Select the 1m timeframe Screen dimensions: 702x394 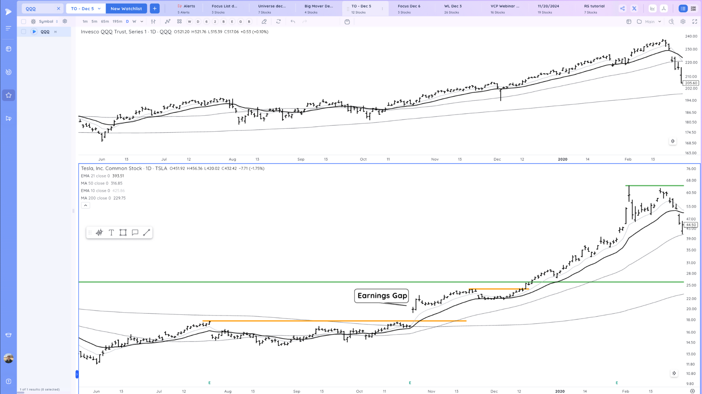point(85,22)
